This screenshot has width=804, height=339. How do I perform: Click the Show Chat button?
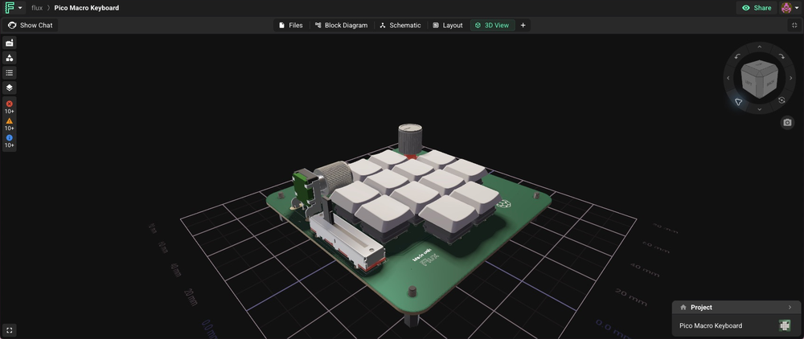[31, 25]
